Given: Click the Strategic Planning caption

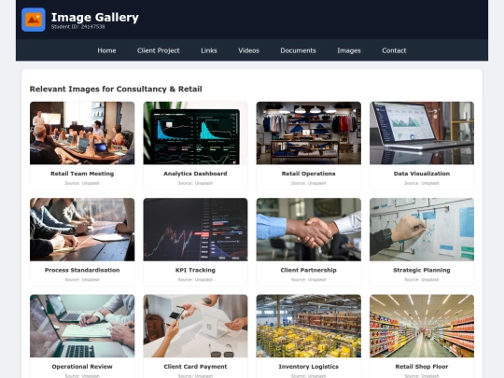Looking at the screenshot, I should pyautogui.click(x=422, y=270).
